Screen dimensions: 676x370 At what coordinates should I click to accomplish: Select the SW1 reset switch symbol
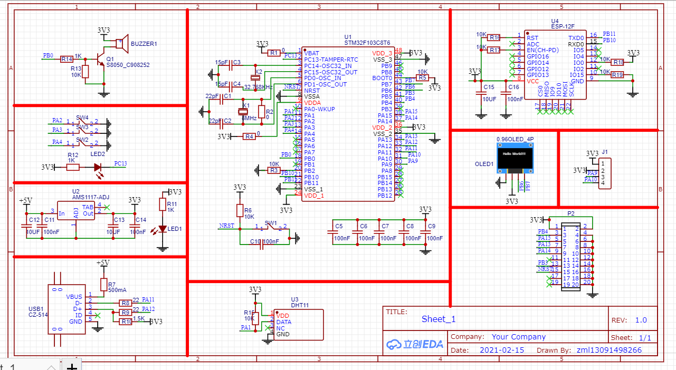[x=270, y=227]
